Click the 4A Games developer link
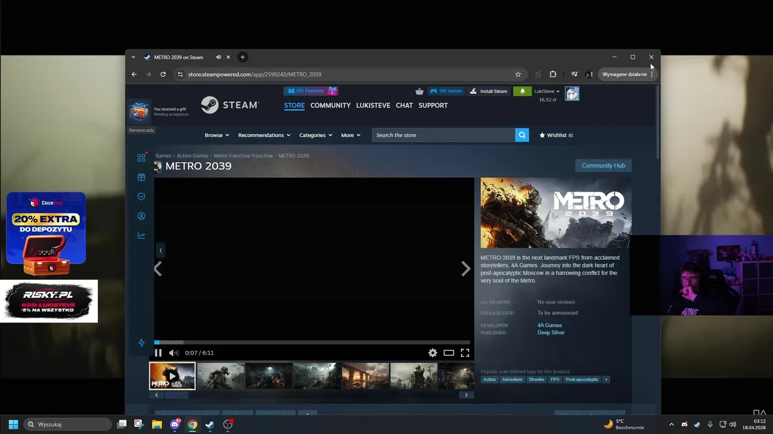Image resolution: width=773 pixels, height=434 pixels. (550, 325)
